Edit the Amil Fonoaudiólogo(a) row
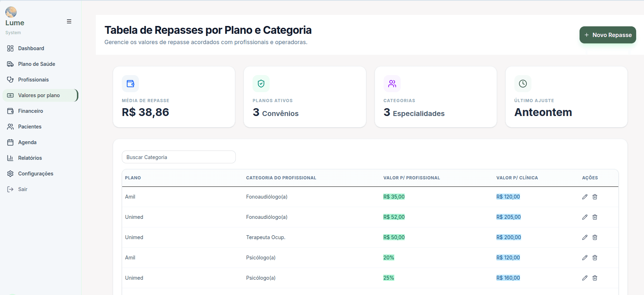The width and height of the screenshot is (644, 295). coord(585,197)
